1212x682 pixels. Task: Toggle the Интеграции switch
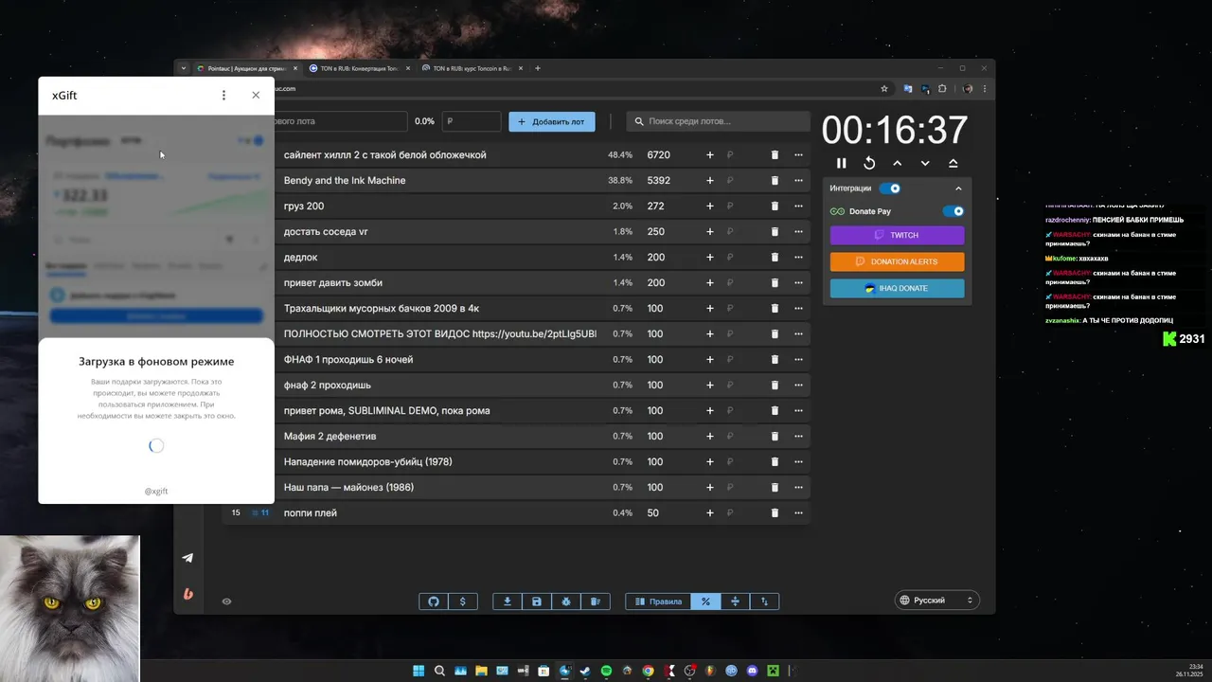point(890,188)
